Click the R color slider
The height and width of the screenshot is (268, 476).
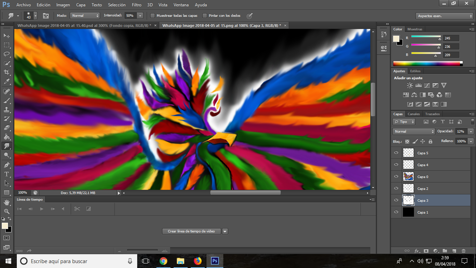click(x=426, y=37)
